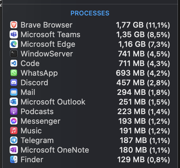
Task: Click the Microsoft Edge icon
Action: pos(14,44)
